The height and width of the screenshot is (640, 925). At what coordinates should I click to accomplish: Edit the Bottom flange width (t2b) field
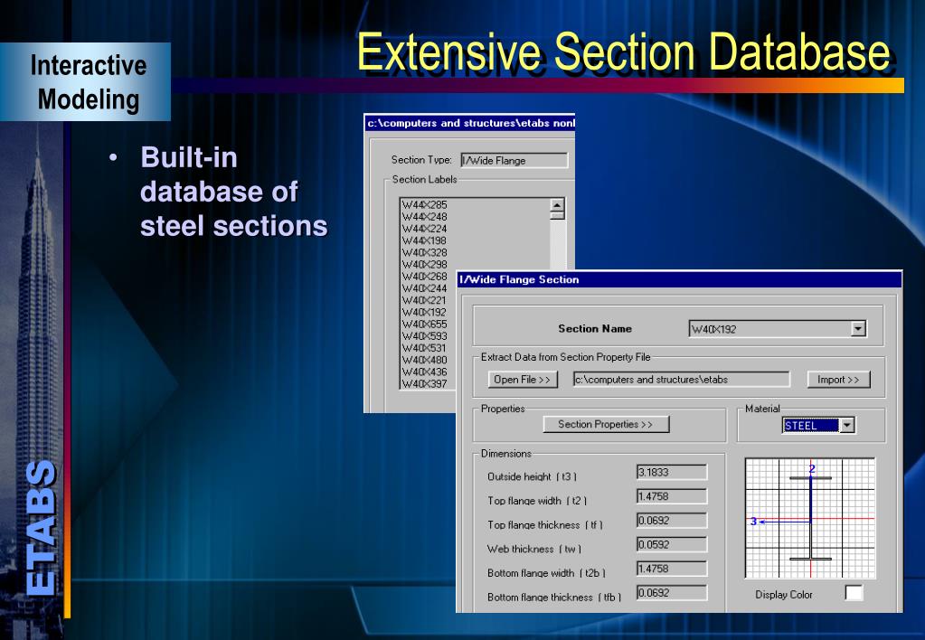[671, 569]
